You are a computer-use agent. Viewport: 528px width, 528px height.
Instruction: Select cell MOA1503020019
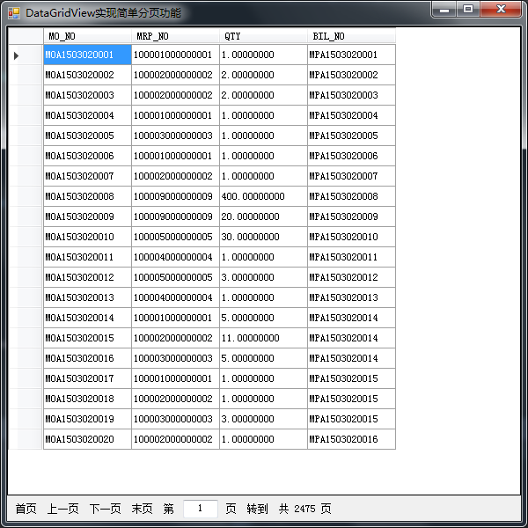click(x=87, y=418)
